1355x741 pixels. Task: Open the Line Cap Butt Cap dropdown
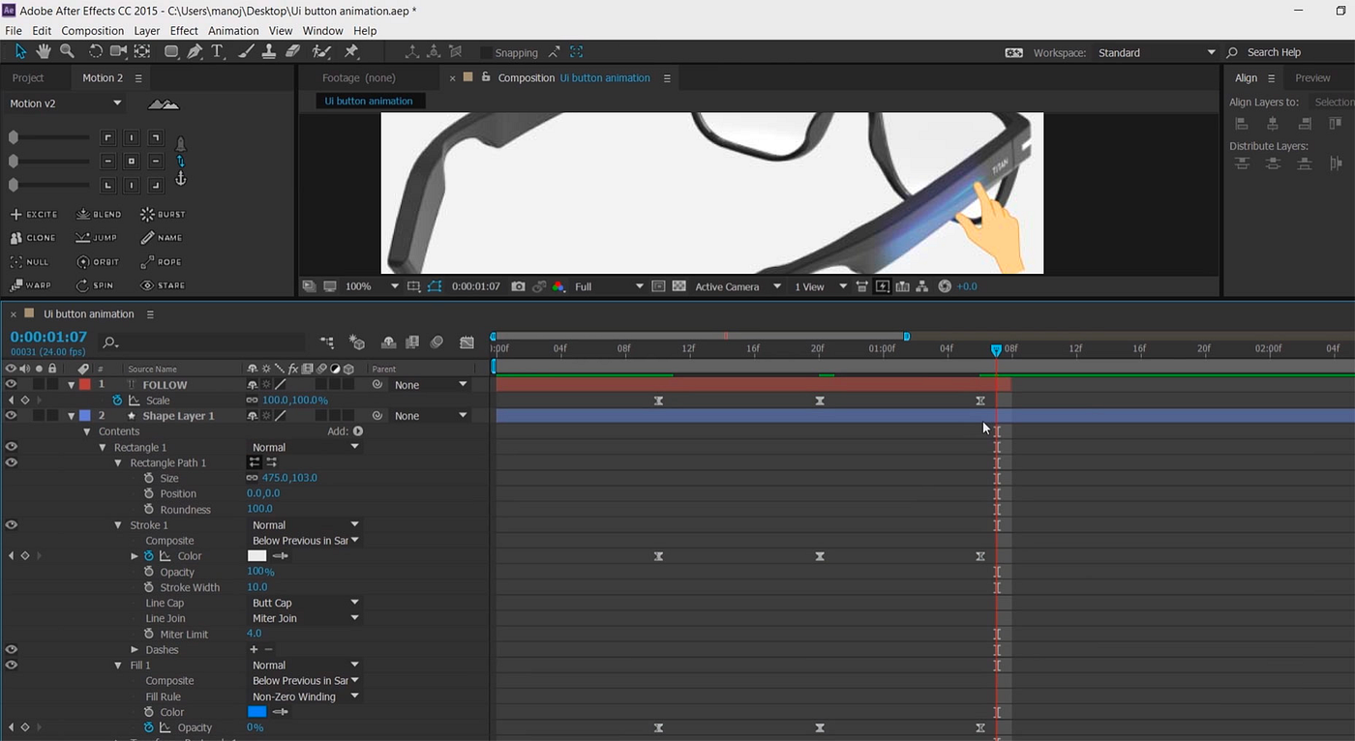click(305, 603)
